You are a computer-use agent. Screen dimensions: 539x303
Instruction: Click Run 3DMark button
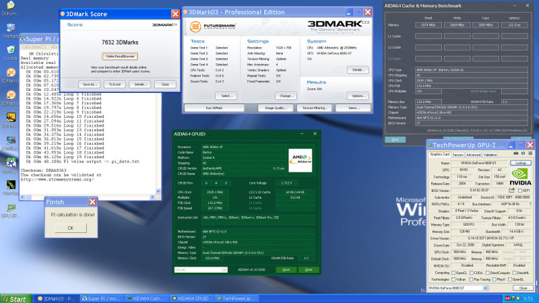click(x=214, y=108)
